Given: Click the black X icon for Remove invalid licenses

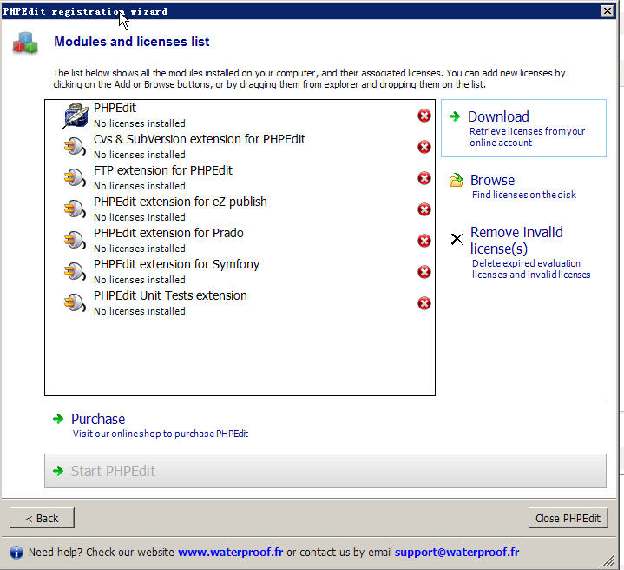Looking at the screenshot, I should click(x=457, y=239).
